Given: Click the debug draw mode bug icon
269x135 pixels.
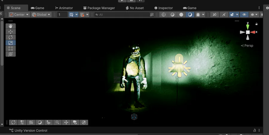Looking at the screenshot, I should click(x=198, y=15).
